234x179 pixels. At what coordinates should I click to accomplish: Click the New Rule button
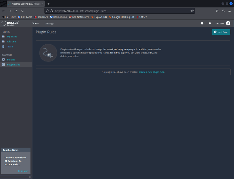click(221, 32)
